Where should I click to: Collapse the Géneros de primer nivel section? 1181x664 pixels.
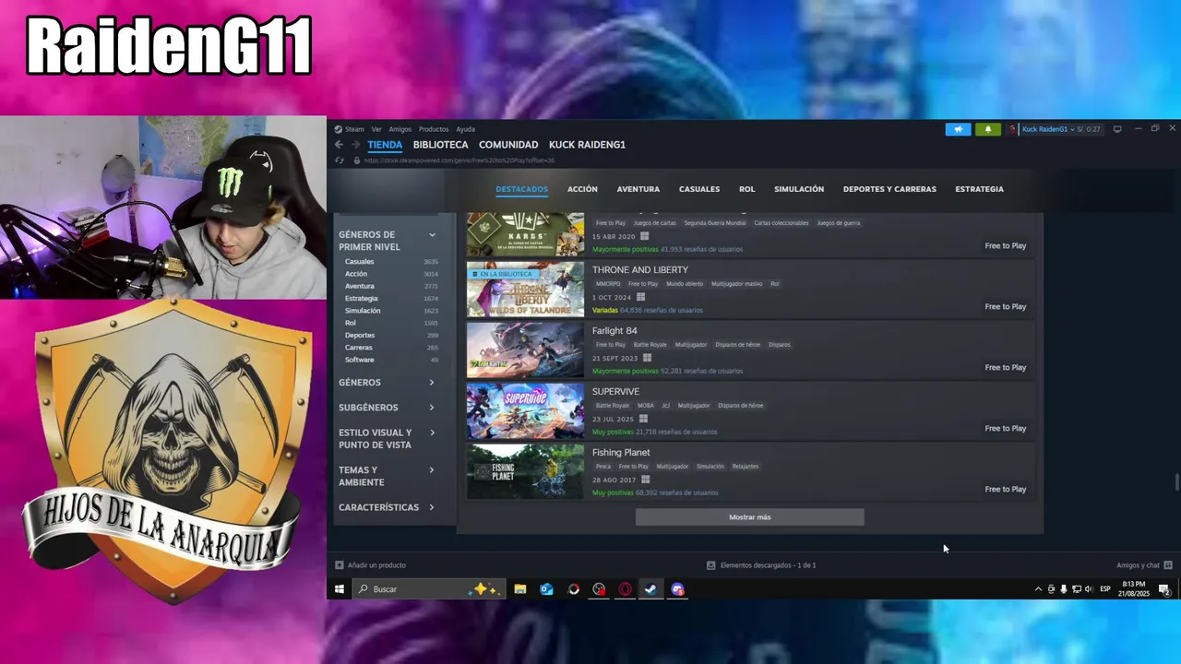point(432,235)
